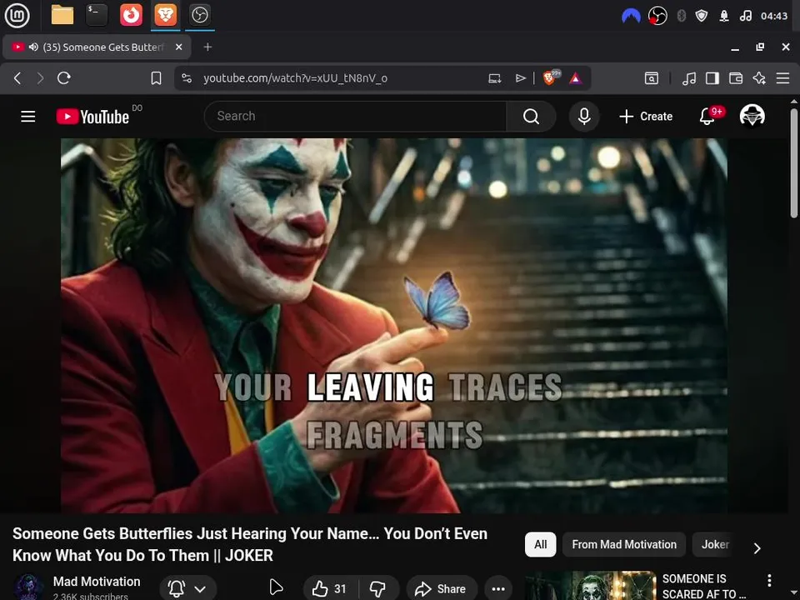Show the calendar from clock 04:43

pyautogui.click(x=774, y=16)
